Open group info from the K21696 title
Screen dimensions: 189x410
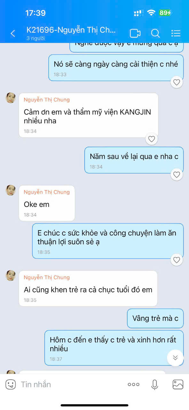(x=71, y=30)
